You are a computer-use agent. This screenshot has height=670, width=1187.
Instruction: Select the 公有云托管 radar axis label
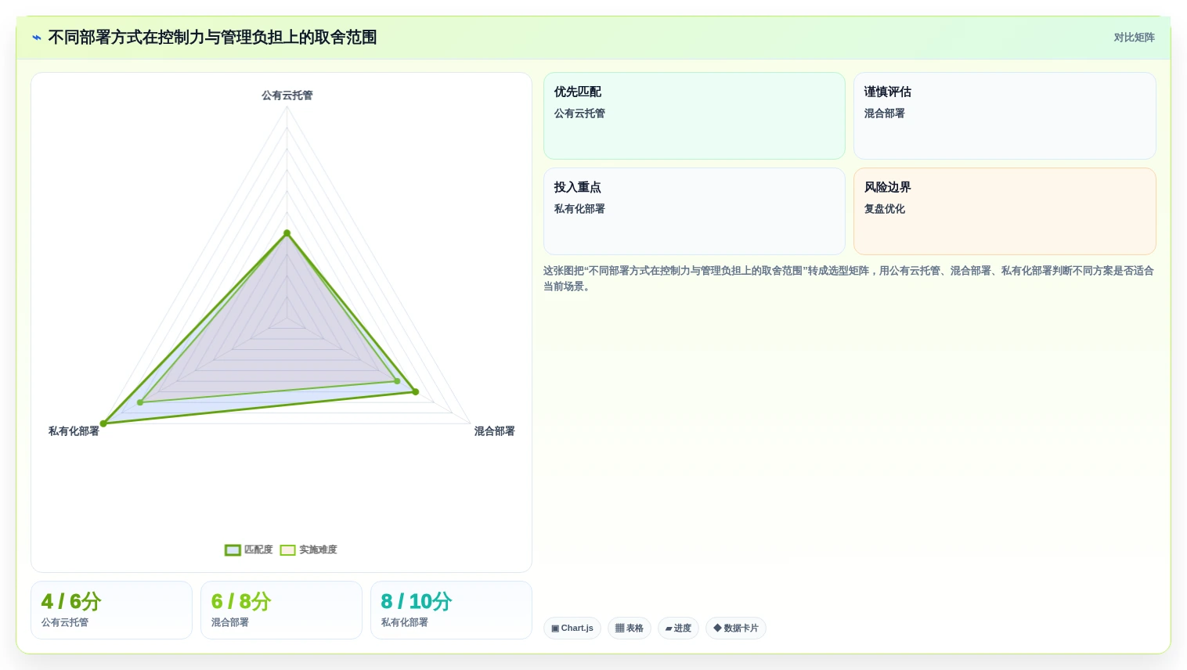point(287,95)
